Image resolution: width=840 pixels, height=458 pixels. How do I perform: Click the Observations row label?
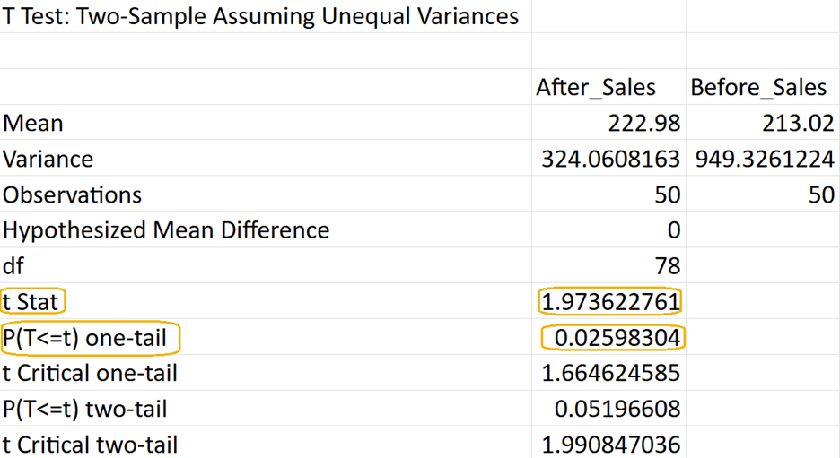click(73, 194)
